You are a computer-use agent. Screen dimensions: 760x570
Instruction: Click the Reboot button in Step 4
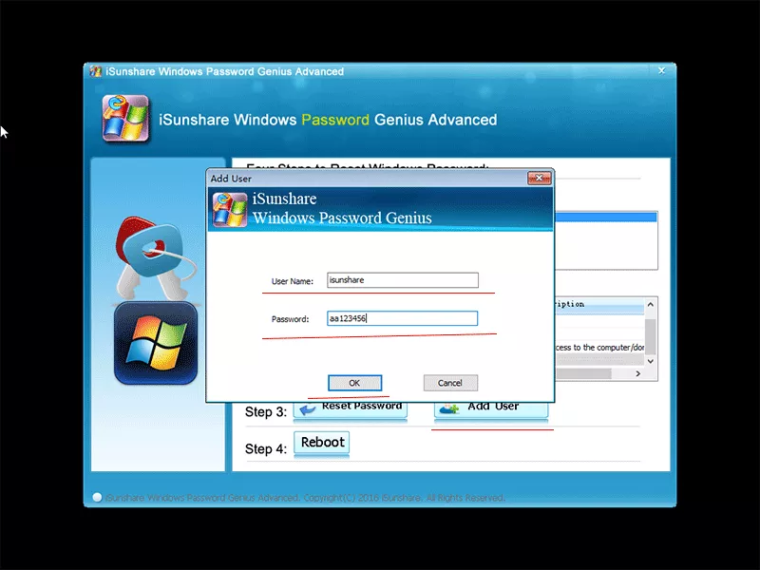(x=322, y=443)
